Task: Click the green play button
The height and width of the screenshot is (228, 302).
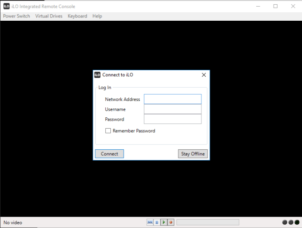Action: coord(164,222)
